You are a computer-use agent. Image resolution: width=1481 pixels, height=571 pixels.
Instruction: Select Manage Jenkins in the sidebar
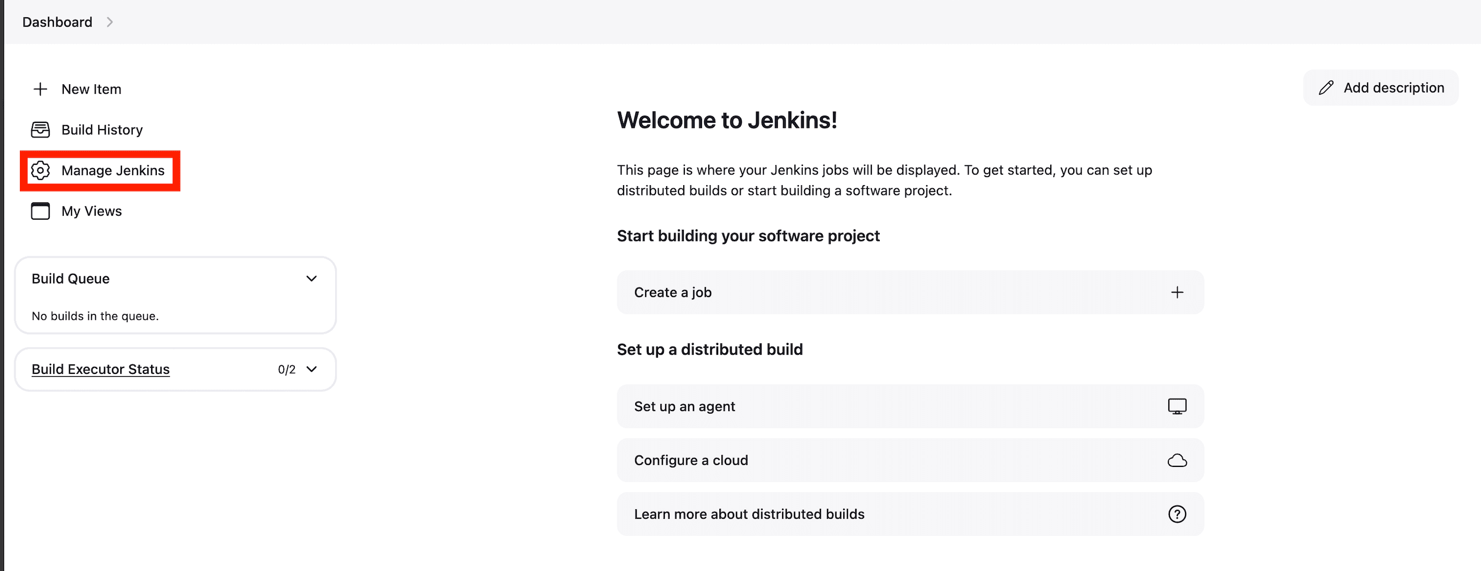(112, 170)
